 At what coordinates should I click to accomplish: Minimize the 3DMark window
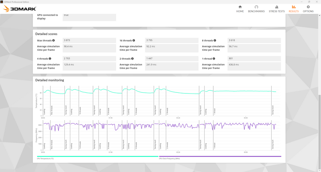pyautogui.click(x=302, y=2)
